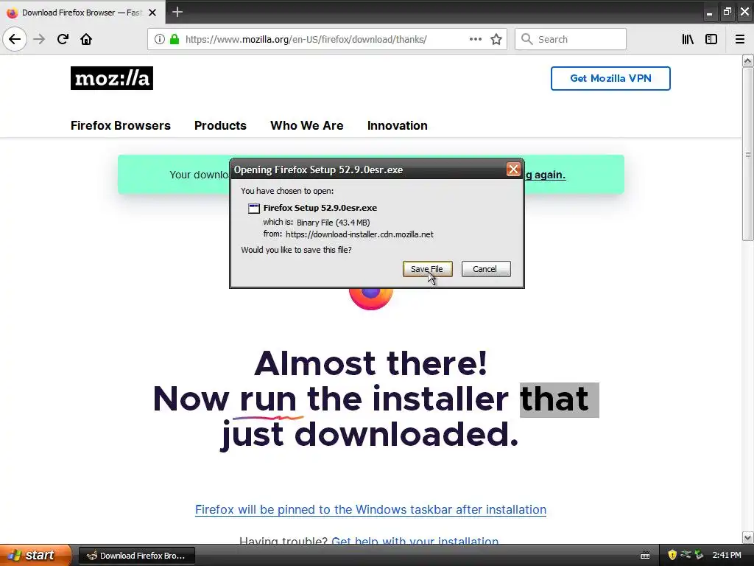Open the Innovation navigation menu
This screenshot has width=754, height=566.
(397, 125)
